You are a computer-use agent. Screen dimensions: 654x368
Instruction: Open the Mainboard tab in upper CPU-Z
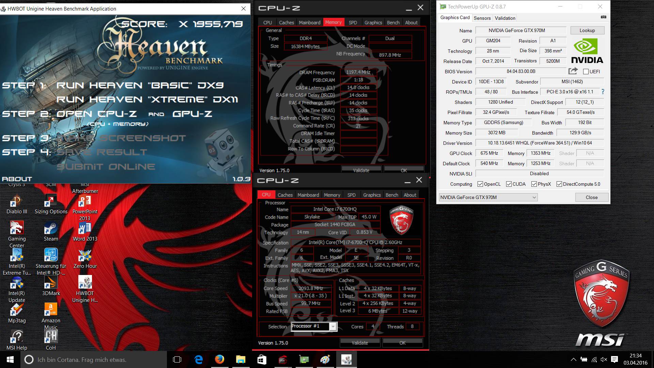pos(310,22)
